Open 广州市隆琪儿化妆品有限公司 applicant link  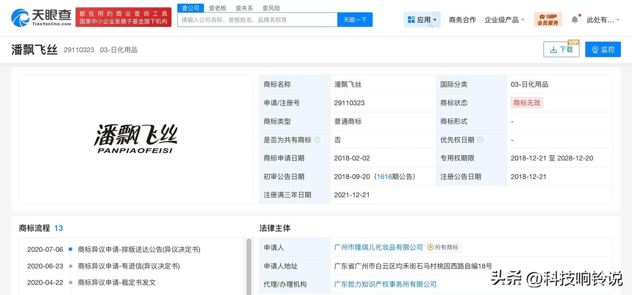click(x=379, y=247)
